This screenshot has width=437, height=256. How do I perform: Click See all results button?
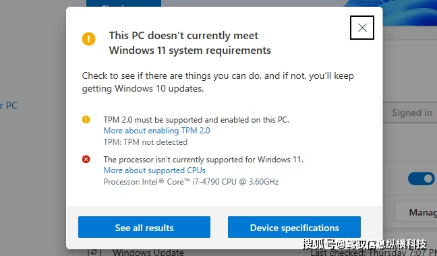coord(144,227)
